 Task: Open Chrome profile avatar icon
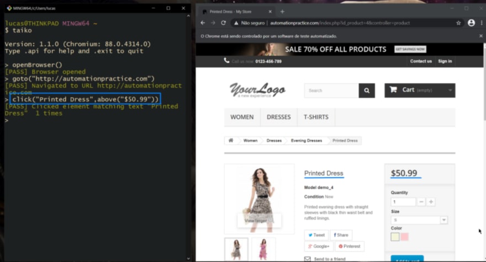(x=471, y=23)
